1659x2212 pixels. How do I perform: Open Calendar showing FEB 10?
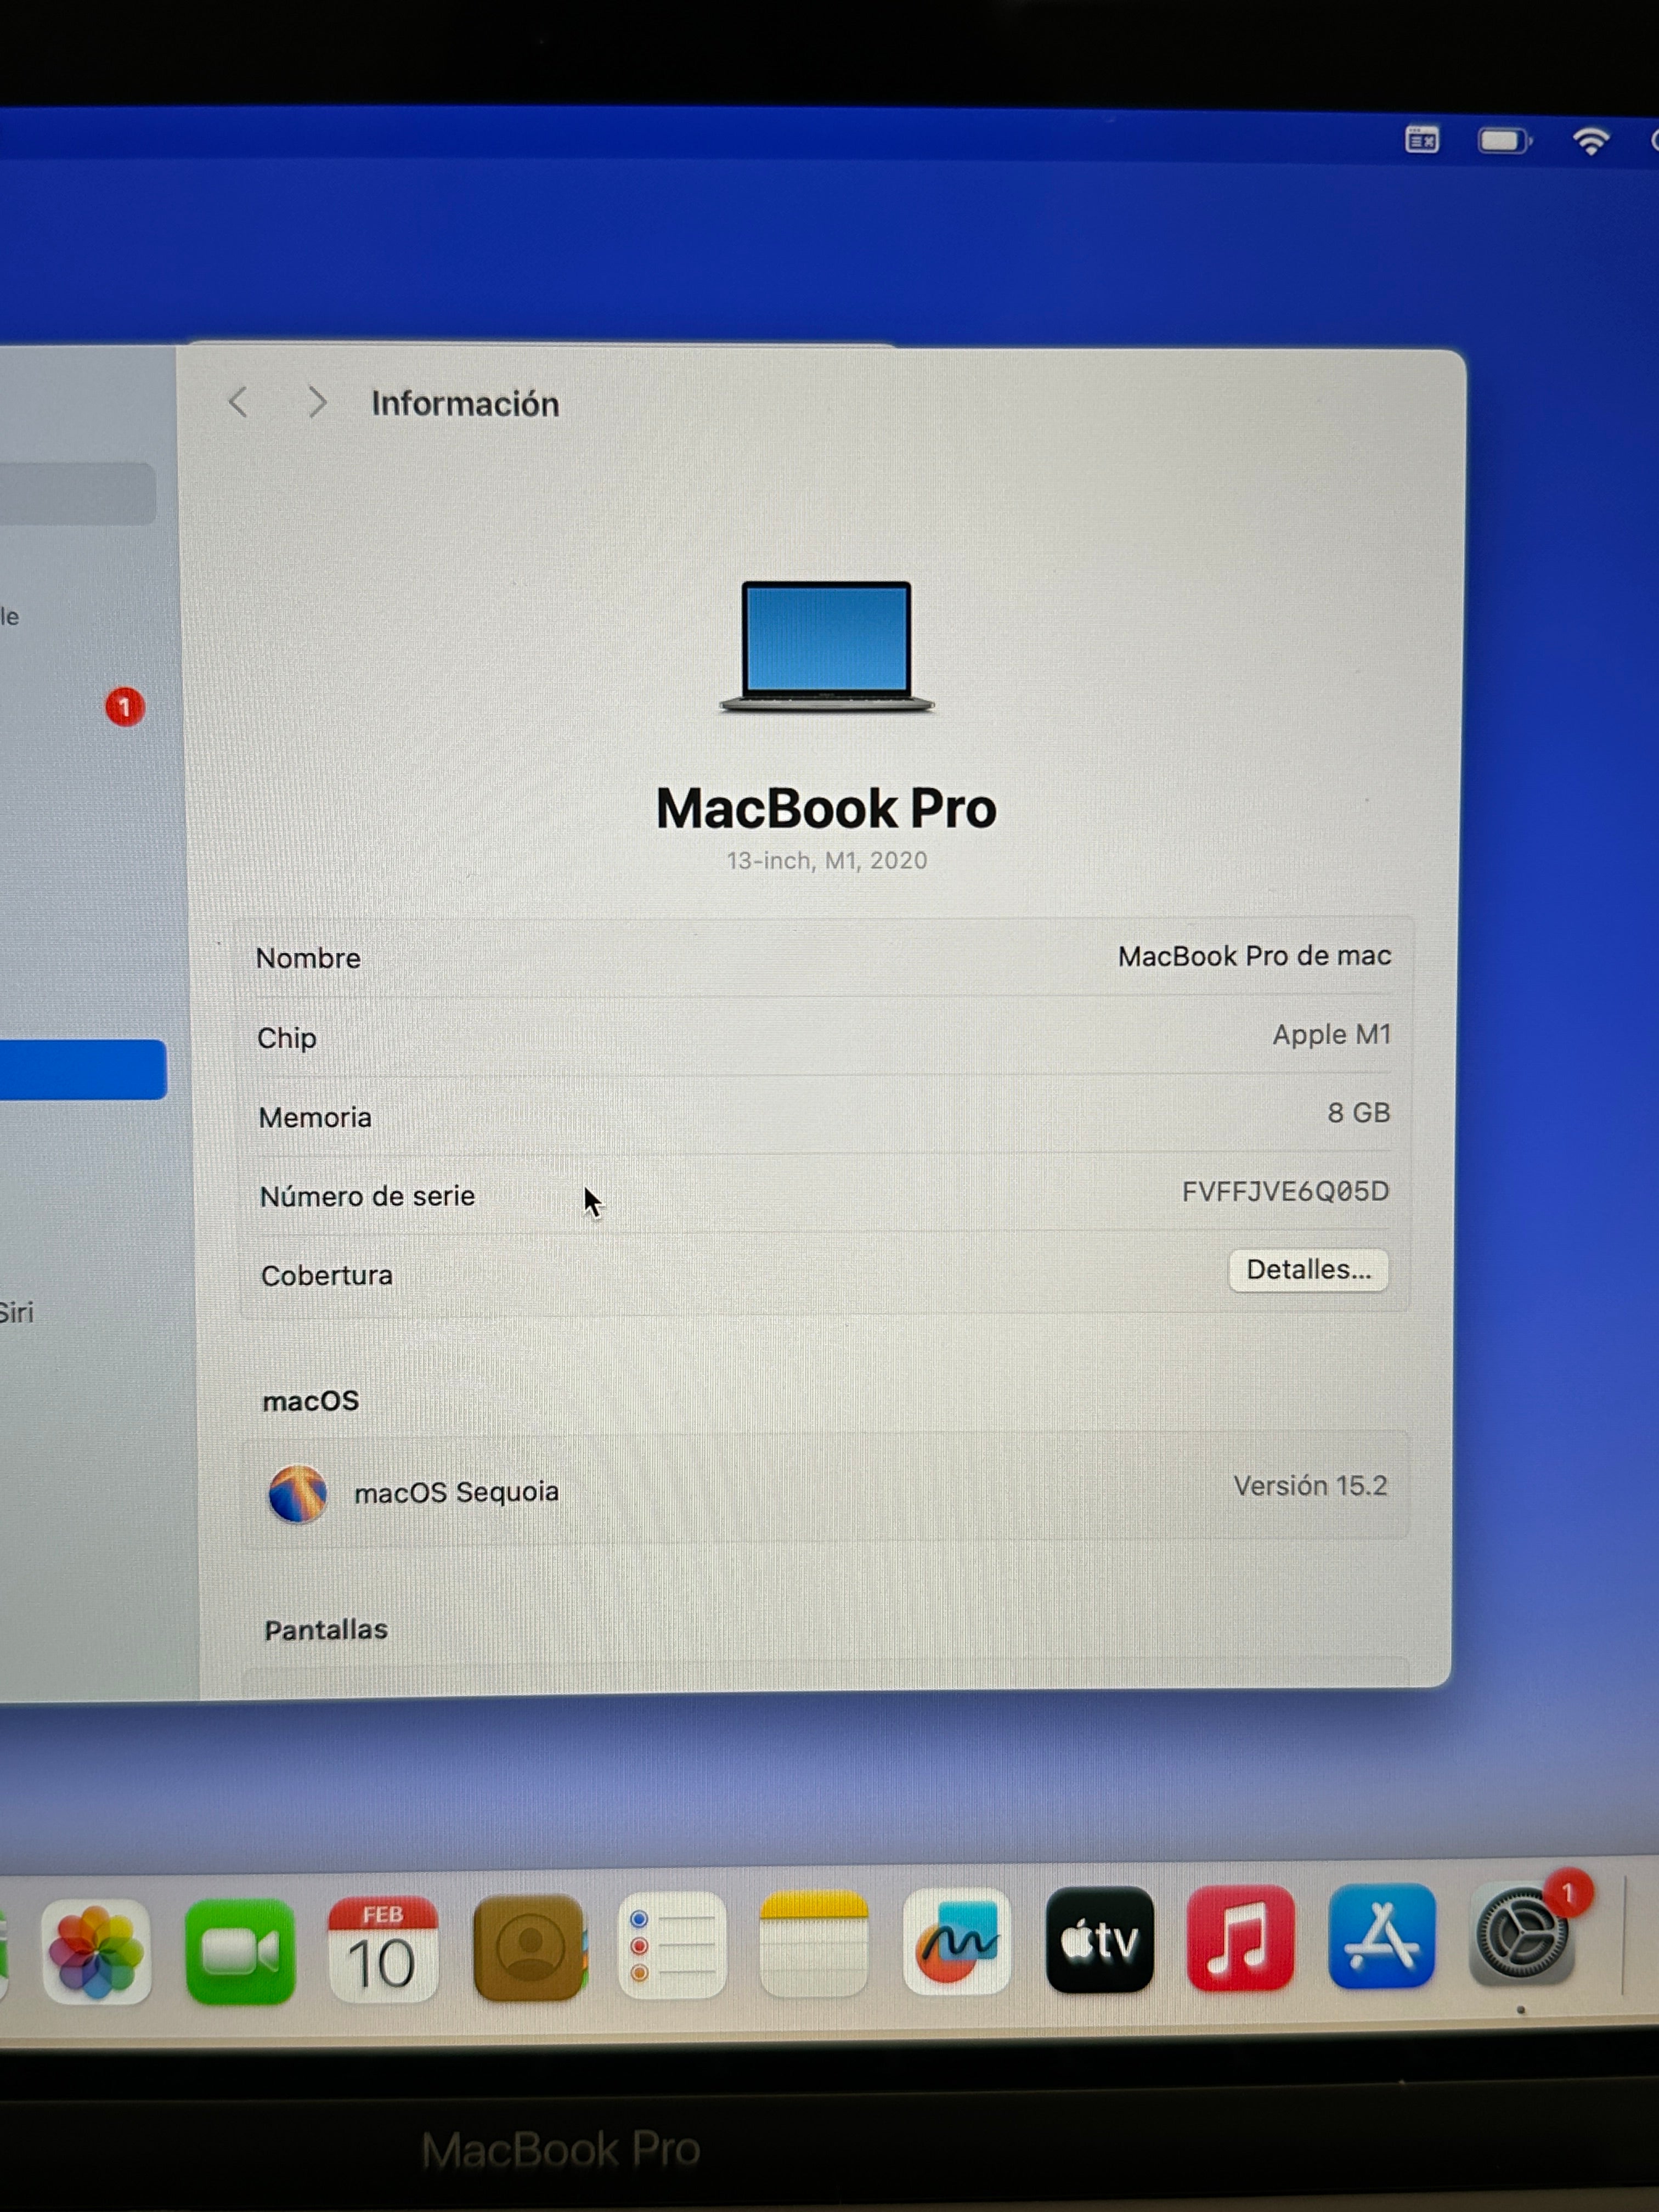383,1949
